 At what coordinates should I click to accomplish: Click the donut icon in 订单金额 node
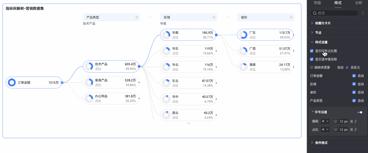12,83
